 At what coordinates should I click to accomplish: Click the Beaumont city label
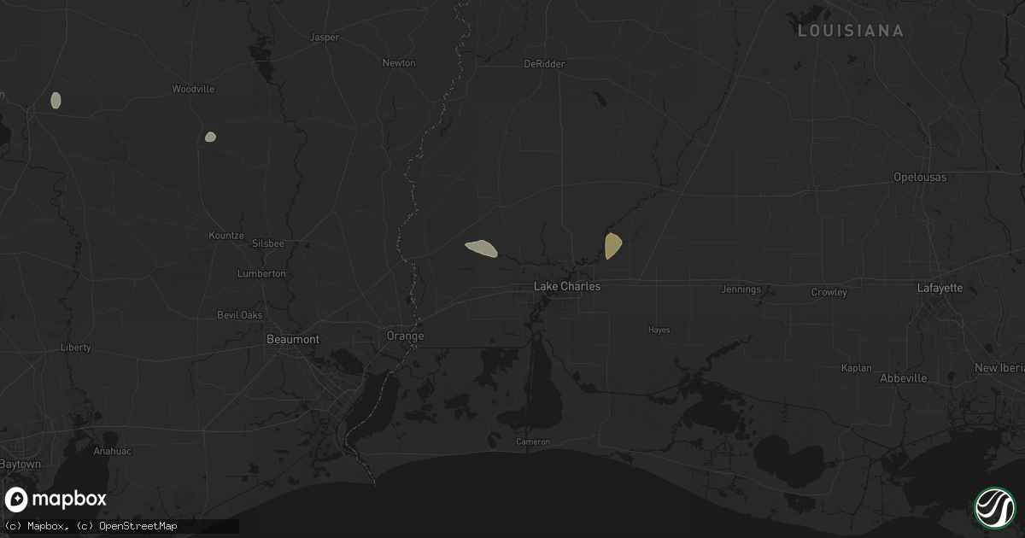point(293,339)
